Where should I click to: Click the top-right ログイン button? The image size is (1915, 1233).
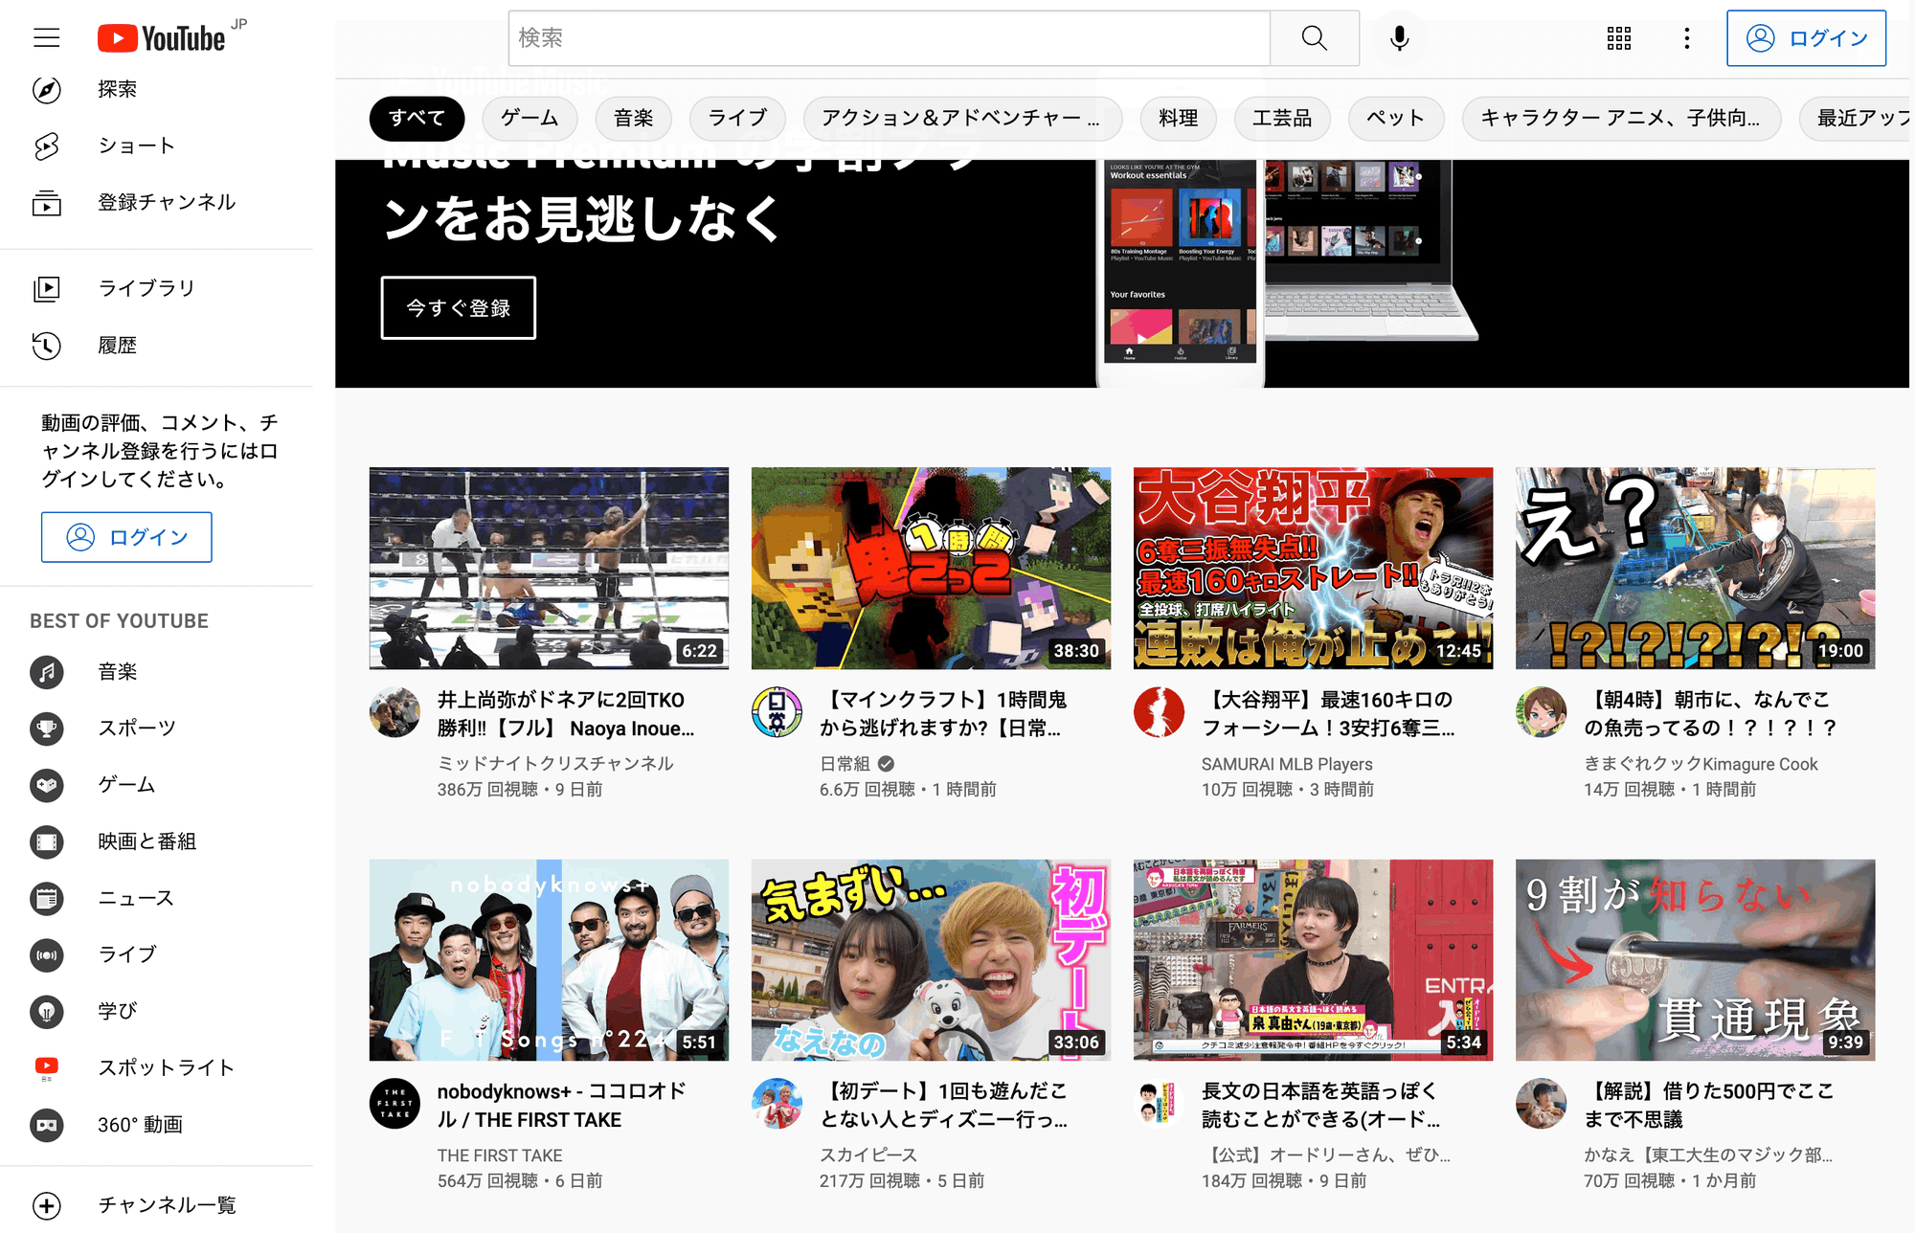click(x=1806, y=38)
